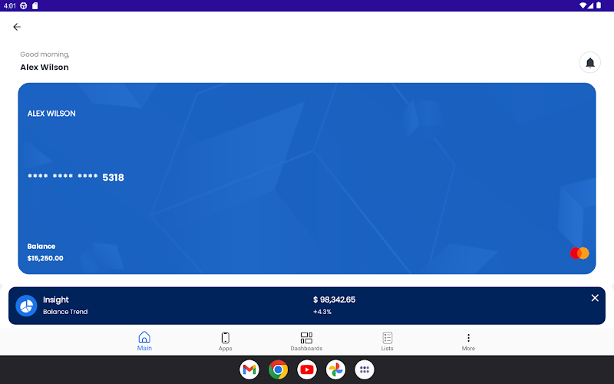Image resolution: width=614 pixels, height=384 pixels.
Task: Open the Lists tab
Action: [x=388, y=341]
